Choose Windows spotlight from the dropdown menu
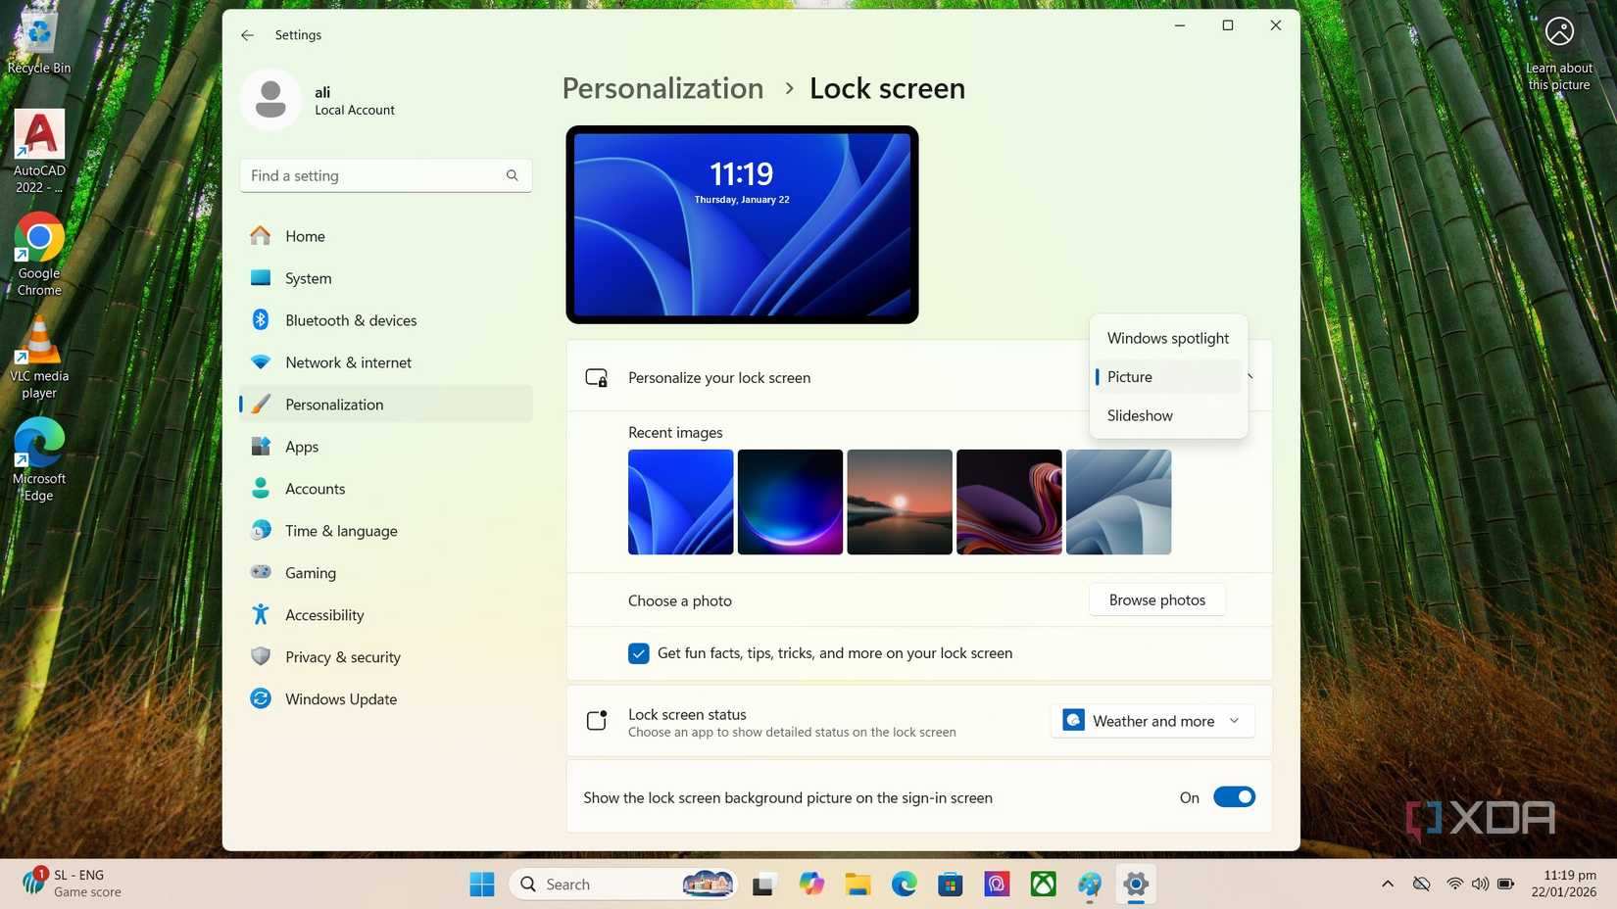The height and width of the screenshot is (909, 1617). [x=1167, y=338]
